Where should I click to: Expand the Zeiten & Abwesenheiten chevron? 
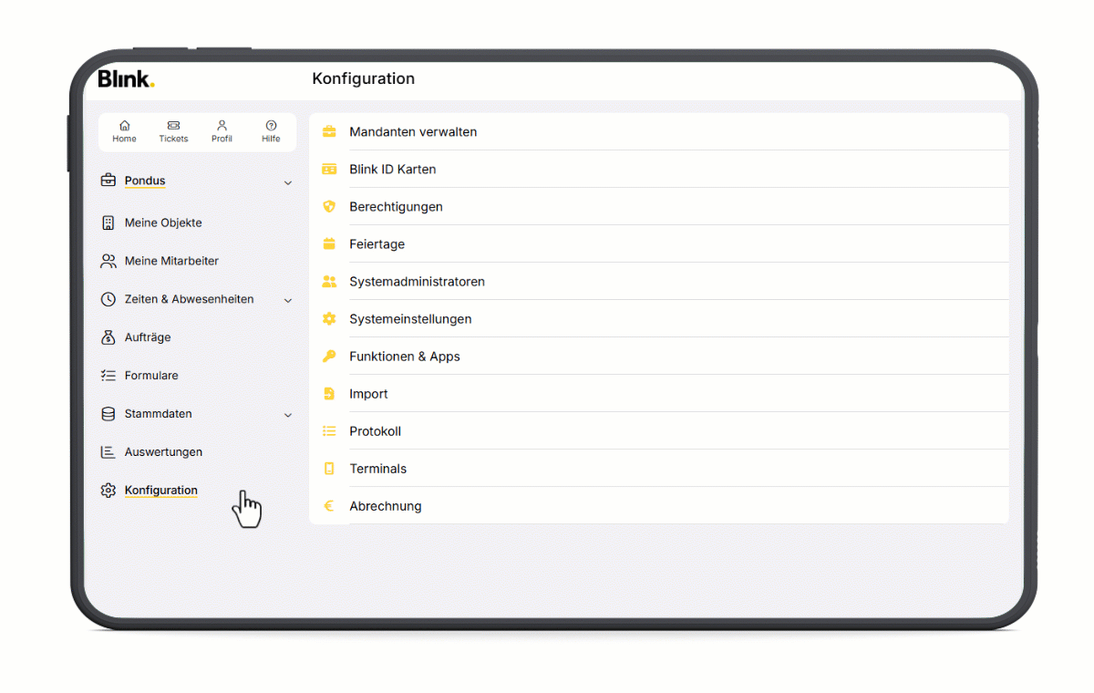point(288,300)
